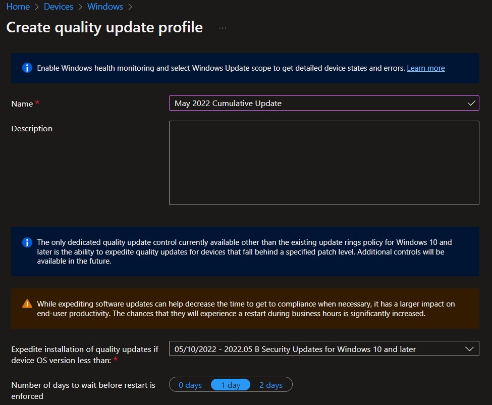Select 1 day restart wait option
492x405 pixels.
pos(231,385)
